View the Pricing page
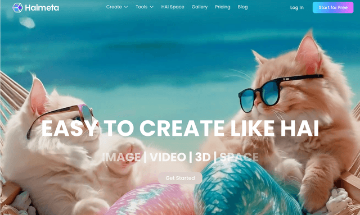The height and width of the screenshot is (215, 360). coord(223,7)
